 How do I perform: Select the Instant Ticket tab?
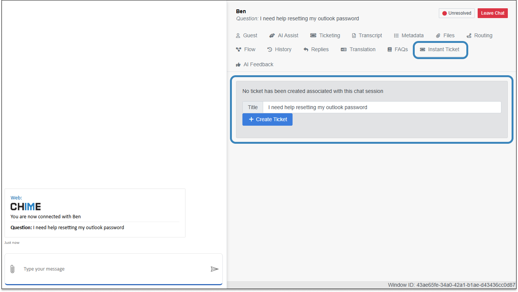(440, 49)
